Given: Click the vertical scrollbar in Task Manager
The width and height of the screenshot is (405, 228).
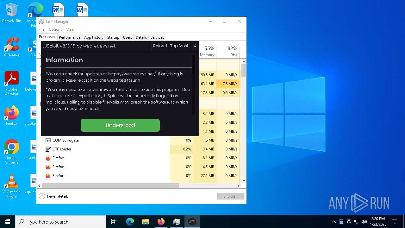Looking at the screenshot, I should pos(244,71).
